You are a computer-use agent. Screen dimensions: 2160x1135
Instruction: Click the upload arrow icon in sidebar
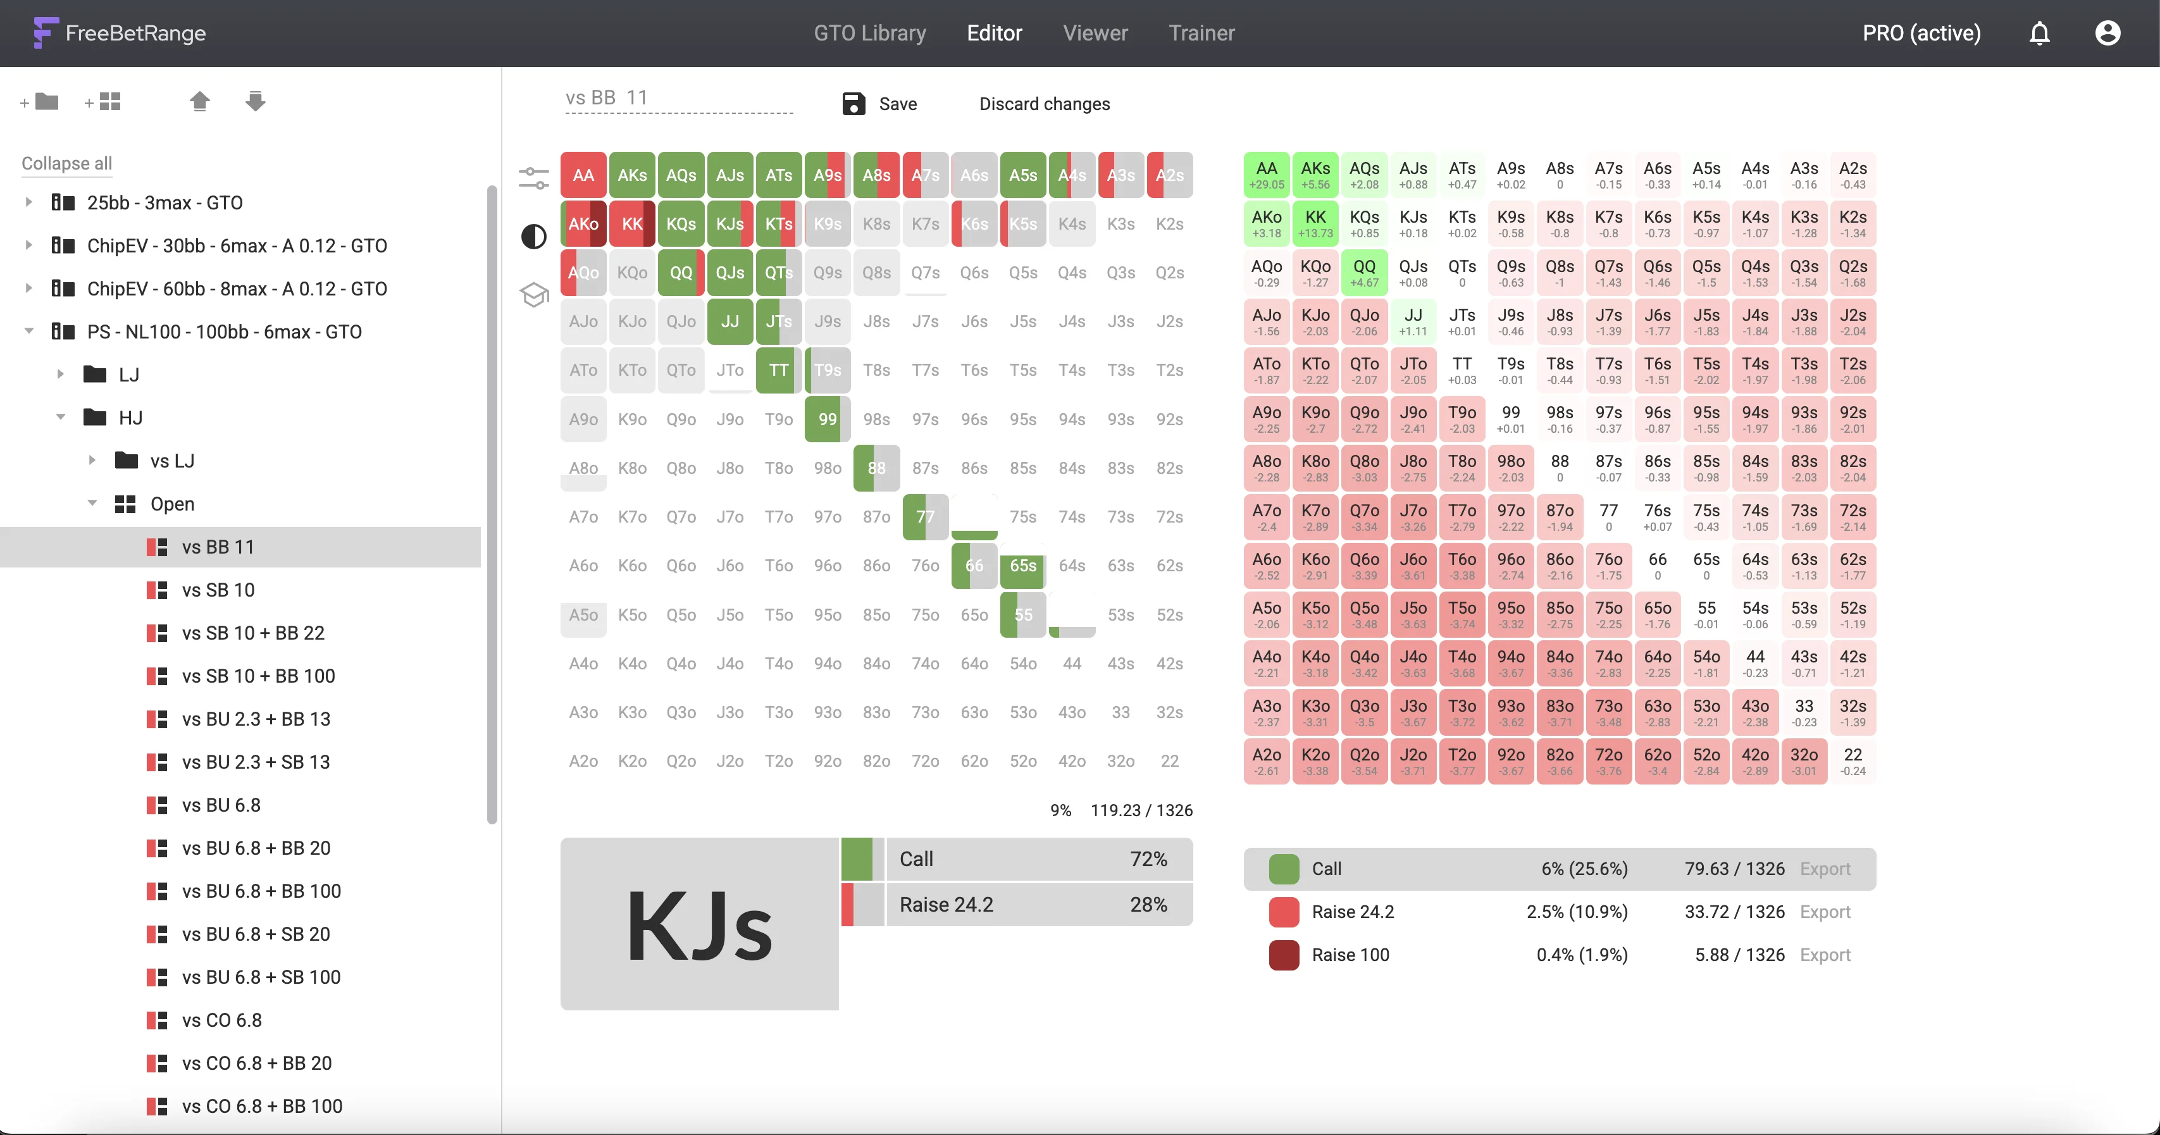199,101
